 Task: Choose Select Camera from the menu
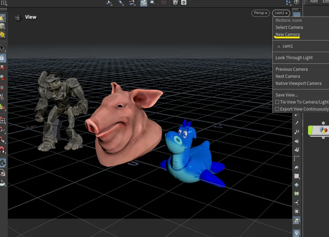coord(289,27)
